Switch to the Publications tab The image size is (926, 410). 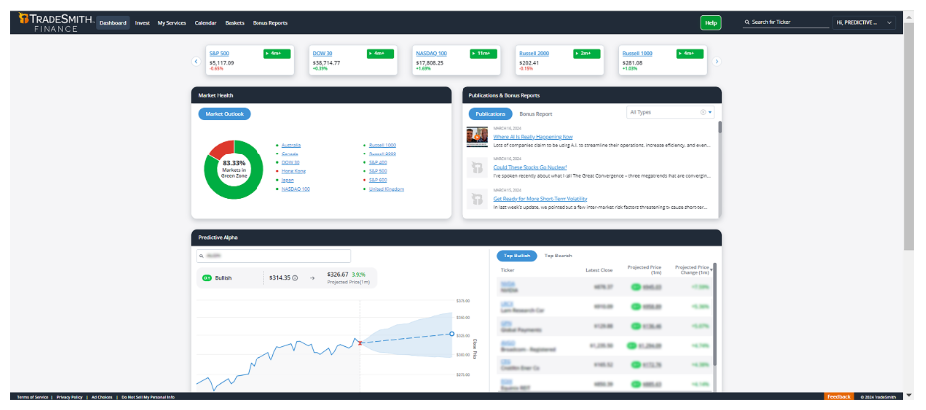click(490, 114)
